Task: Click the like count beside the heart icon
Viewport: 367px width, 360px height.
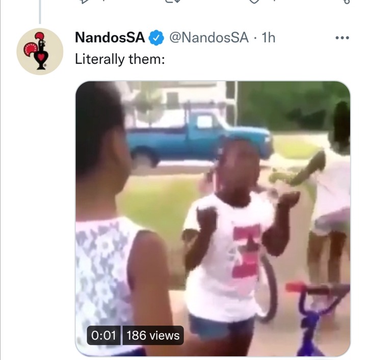Action: click(x=273, y=1)
